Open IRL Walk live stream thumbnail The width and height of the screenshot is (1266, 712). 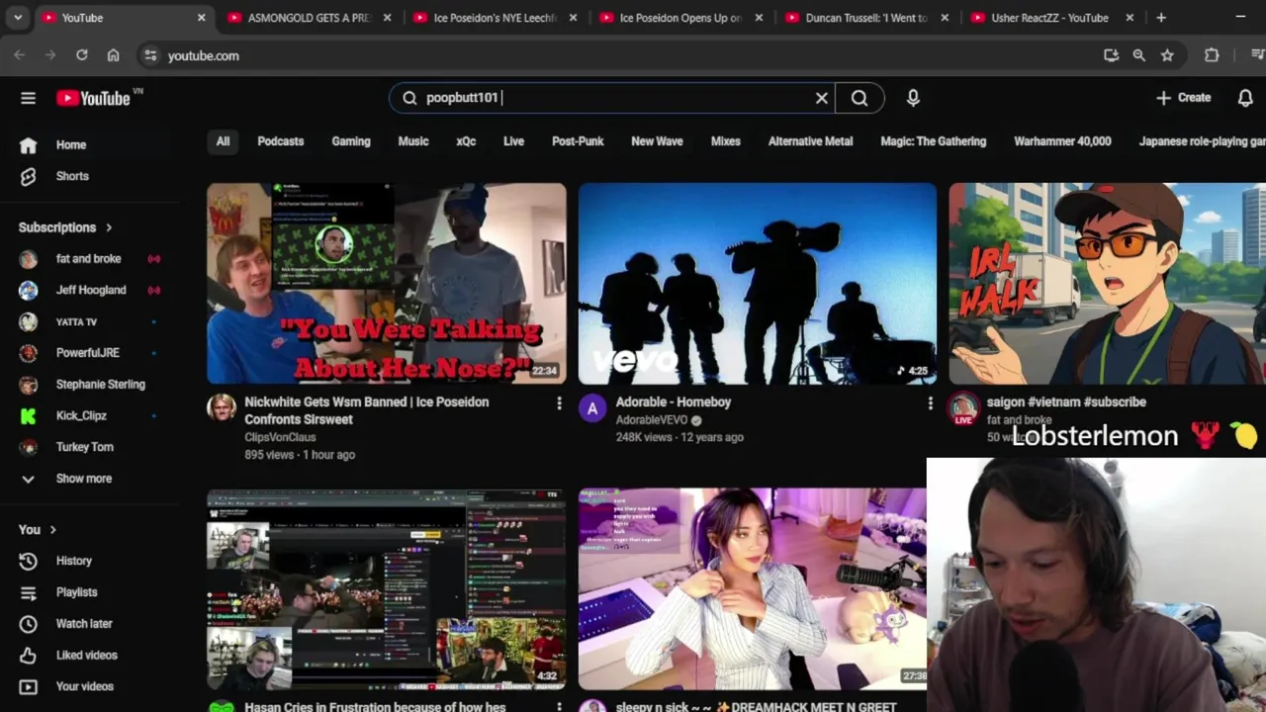point(1107,284)
